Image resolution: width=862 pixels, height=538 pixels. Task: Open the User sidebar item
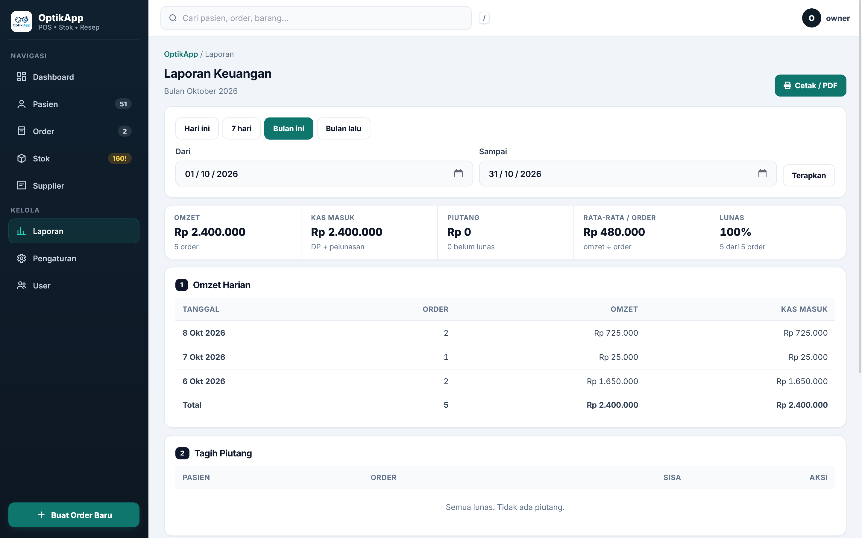coord(74,285)
